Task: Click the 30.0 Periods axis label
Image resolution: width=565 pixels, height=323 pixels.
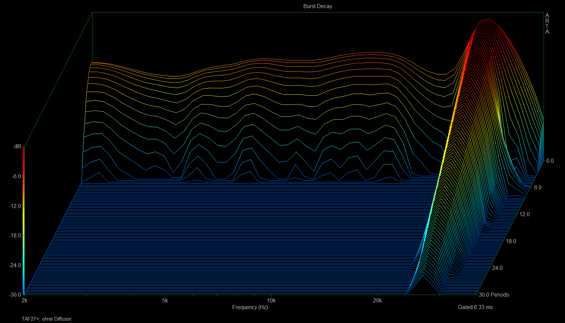Action: (x=494, y=295)
